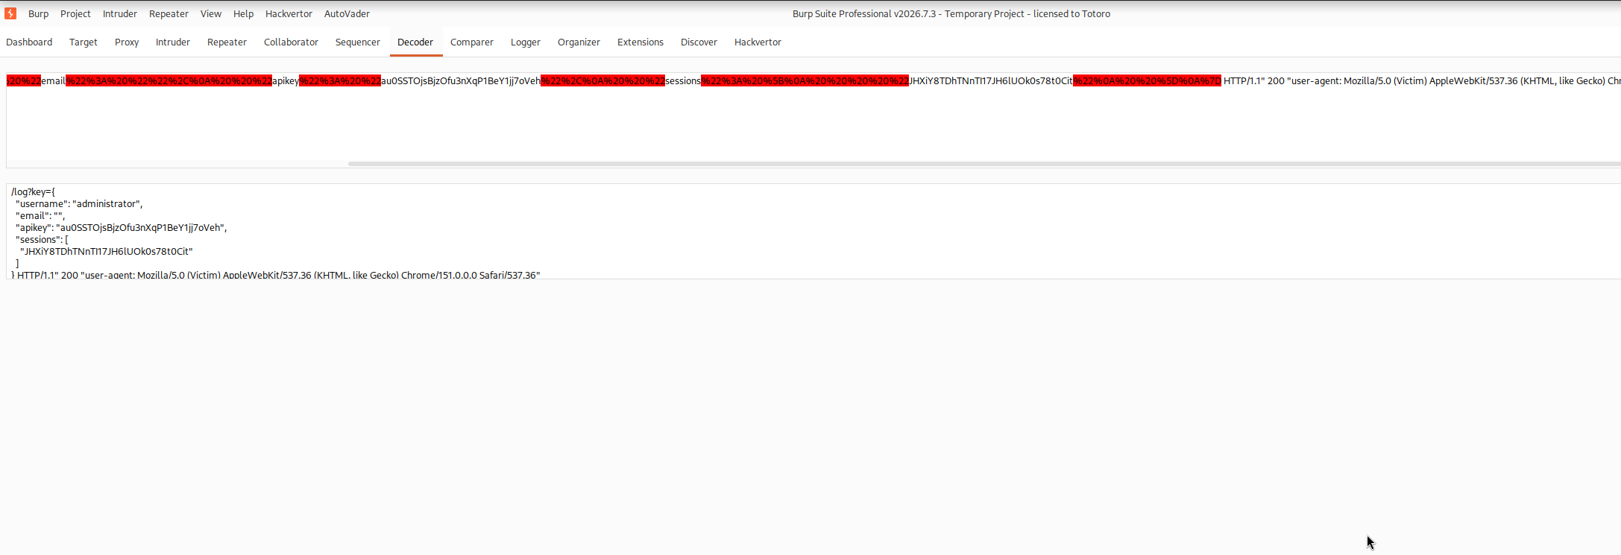Image resolution: width=1621 pixels, height=555 pixels.
Task: Switch to the Hackvertor tool tab
Action: pyautogui.click(x=758, y=42)
